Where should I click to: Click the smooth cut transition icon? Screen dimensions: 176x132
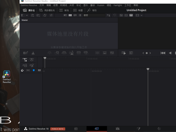(112, 53)
